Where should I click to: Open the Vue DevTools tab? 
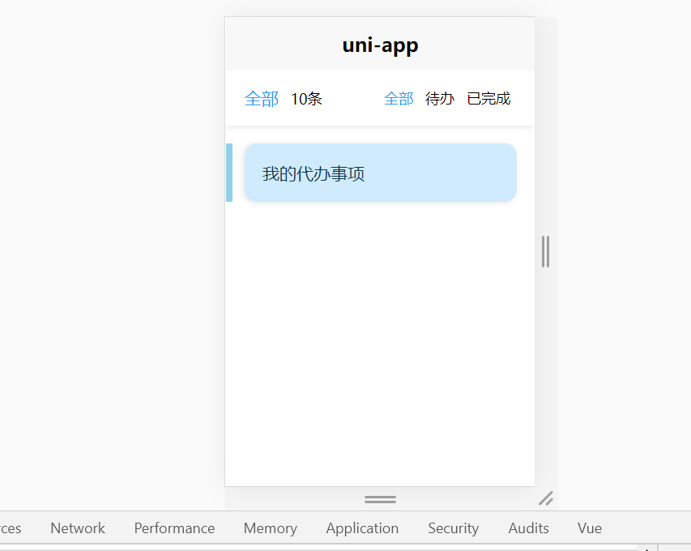590,528
